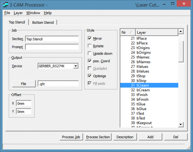Click the File button in Output
This screenshot has height=152, width=193.
[23, 84]
